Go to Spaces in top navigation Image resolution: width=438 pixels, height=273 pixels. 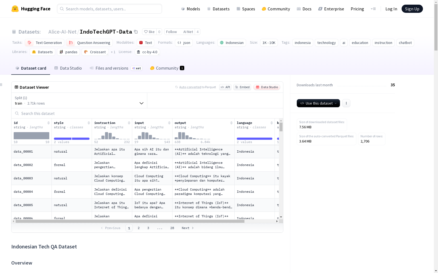(246, 9)
